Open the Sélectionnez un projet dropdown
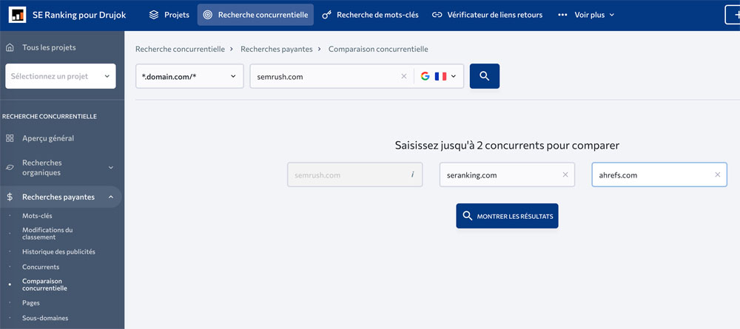Screen dimensions: 740x329 coord(61,76)
